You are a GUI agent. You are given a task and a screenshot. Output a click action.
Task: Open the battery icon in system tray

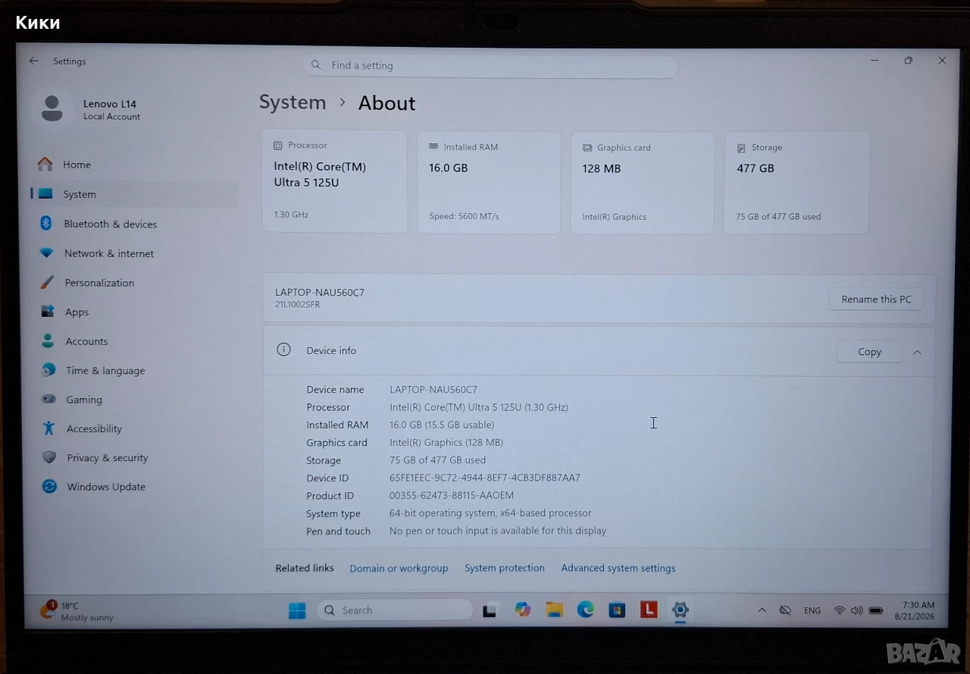tap(876, 610)
